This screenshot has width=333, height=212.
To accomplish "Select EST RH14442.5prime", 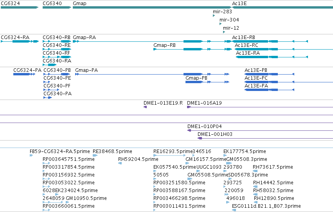I will click(x=273, y=183).
